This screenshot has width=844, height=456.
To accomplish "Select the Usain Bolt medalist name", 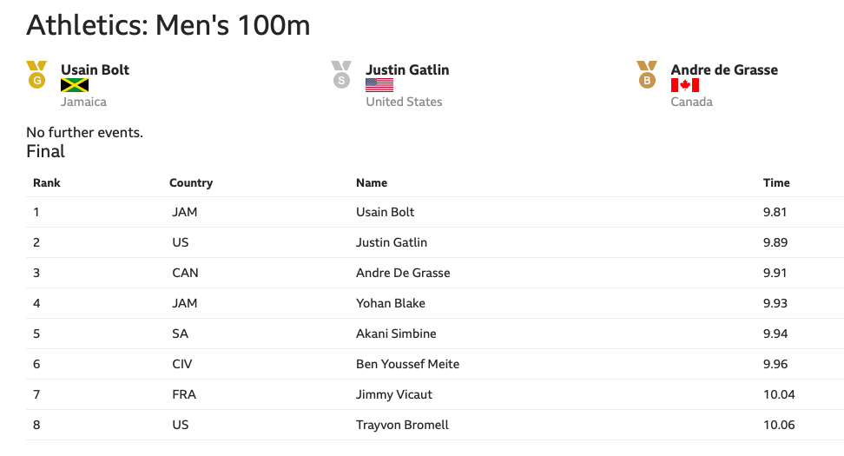I will (95, 69).
